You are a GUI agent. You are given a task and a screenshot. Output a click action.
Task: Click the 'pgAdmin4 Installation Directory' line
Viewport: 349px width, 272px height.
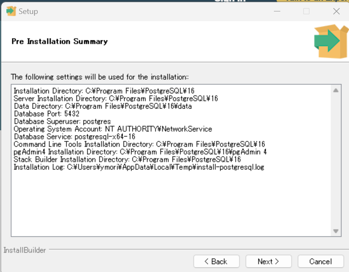pos(140,152)
